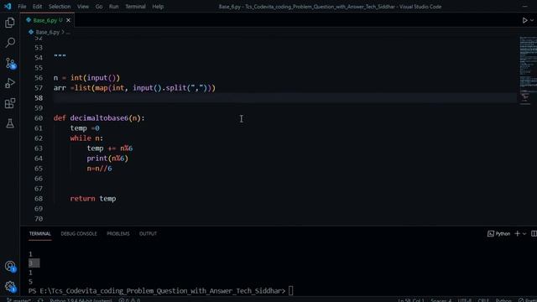Split the terminal with split icon
This screenshot has height=302, width=537.
(x=534, y=233)
